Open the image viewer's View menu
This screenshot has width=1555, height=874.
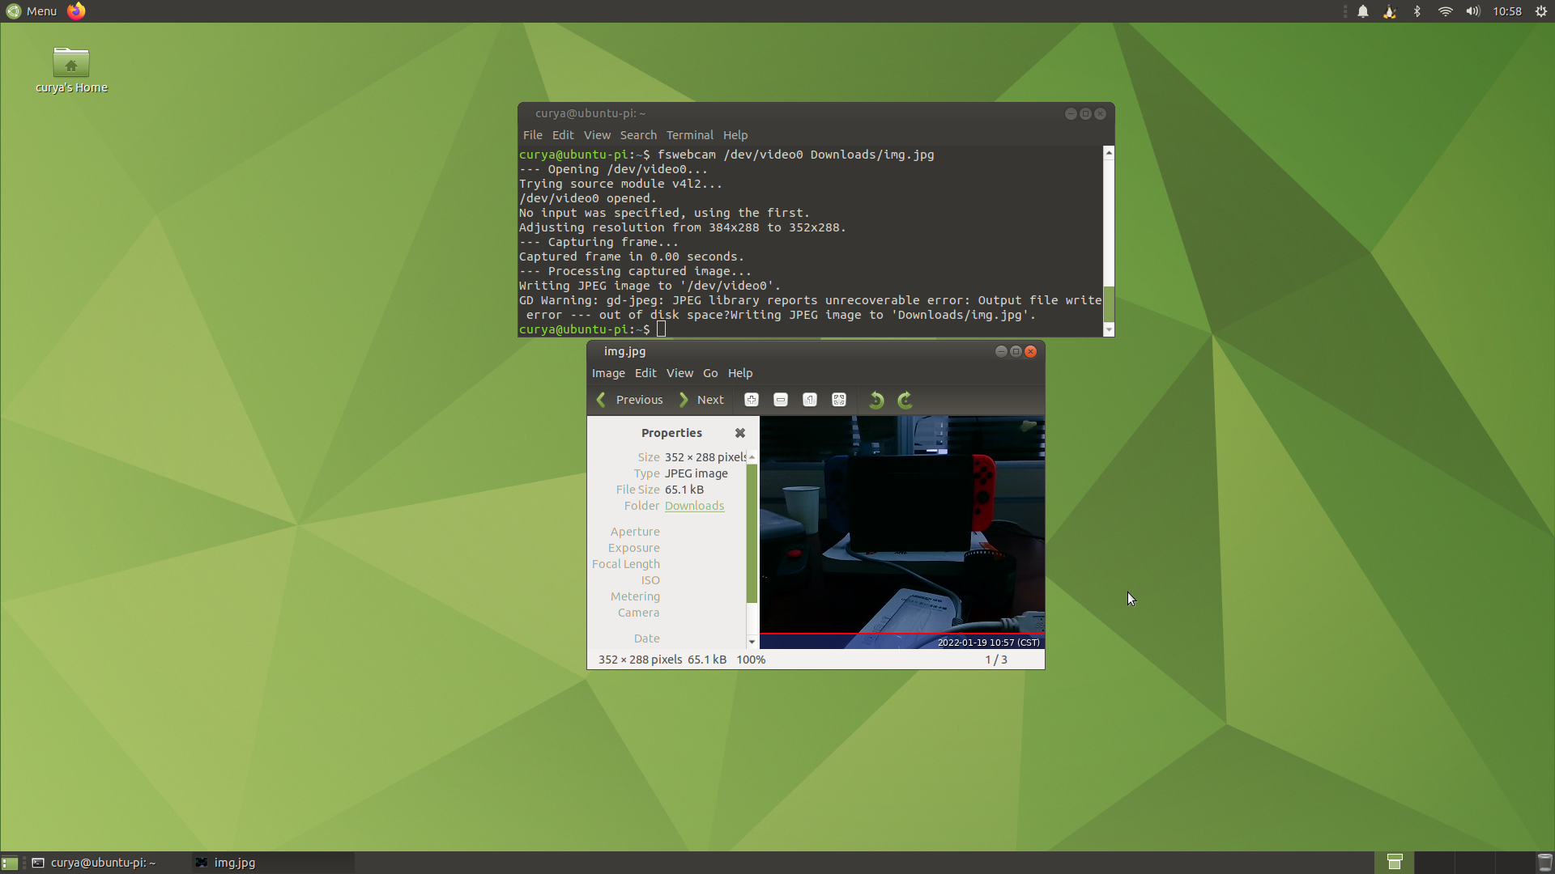(x=680, y=373)
